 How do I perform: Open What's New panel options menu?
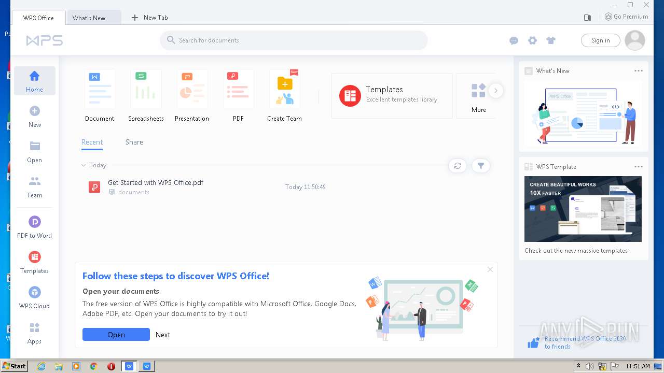[x=638, y=71]
